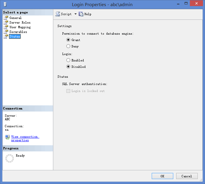Open the User Mapping page

20,27
